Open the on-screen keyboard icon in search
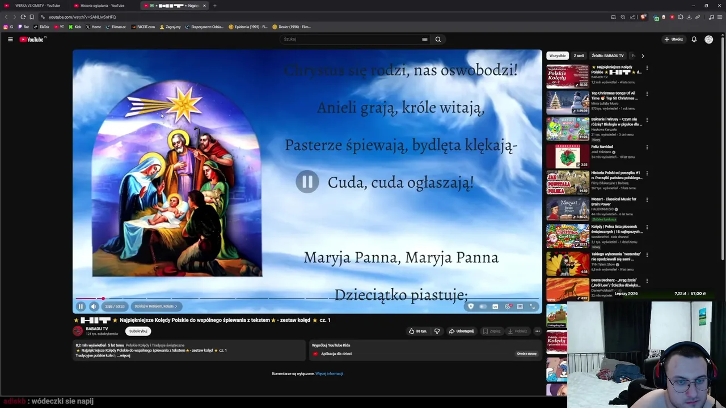 pyautogui.click(x=424, y=39)
